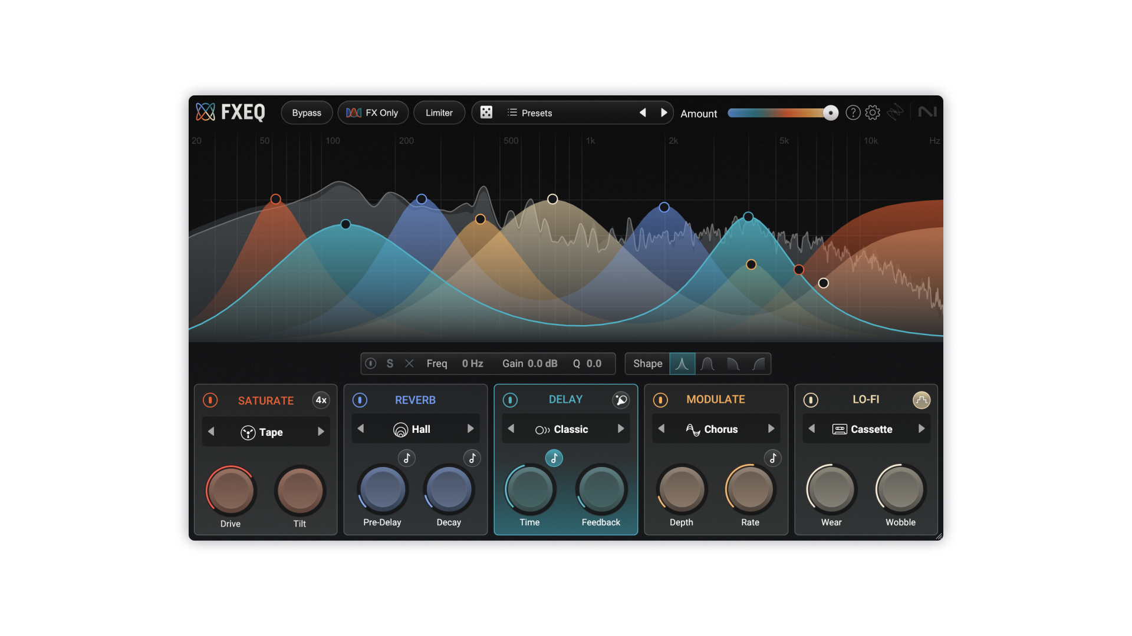Select the red Saturate node near 50 Hz
Image resolution: width=1132 pixels, height=636 pixels.
pos(275,199)
